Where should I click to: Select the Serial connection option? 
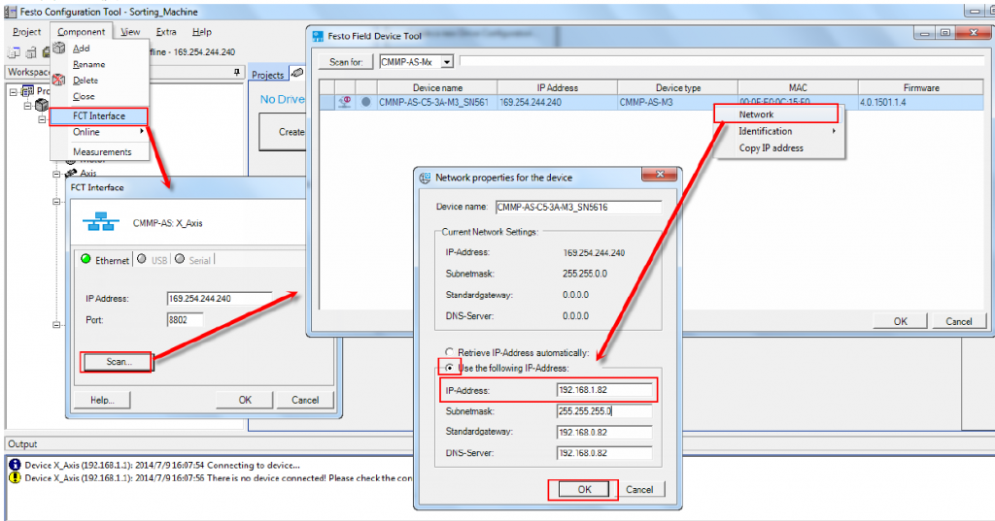coord(193,260)
